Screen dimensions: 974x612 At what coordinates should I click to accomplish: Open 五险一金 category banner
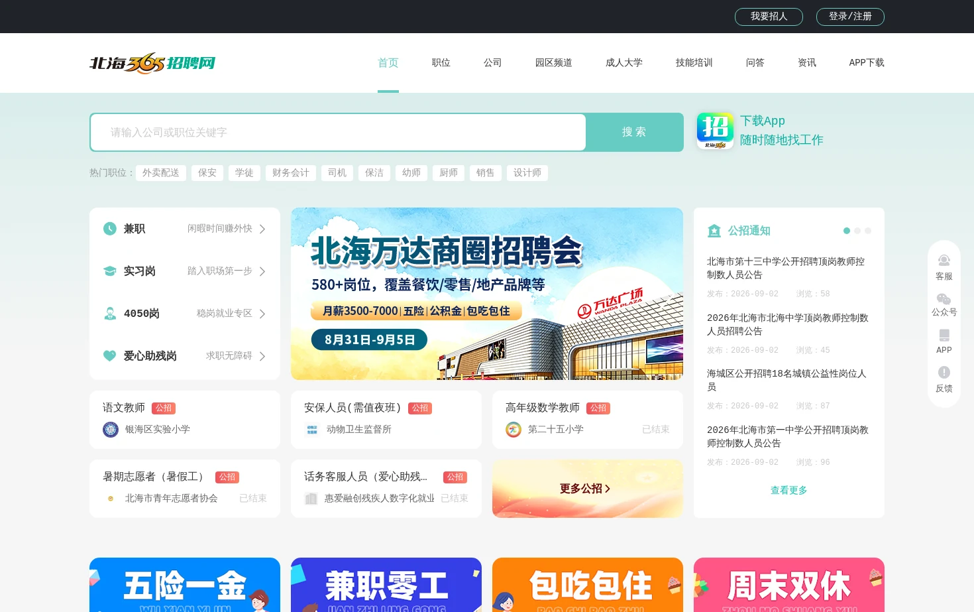coord(185,585)
